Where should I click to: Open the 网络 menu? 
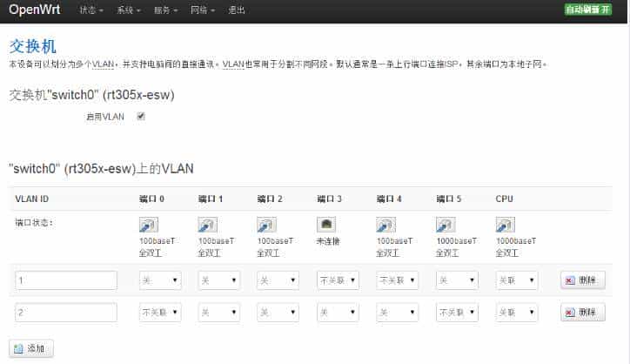(203, 10)
